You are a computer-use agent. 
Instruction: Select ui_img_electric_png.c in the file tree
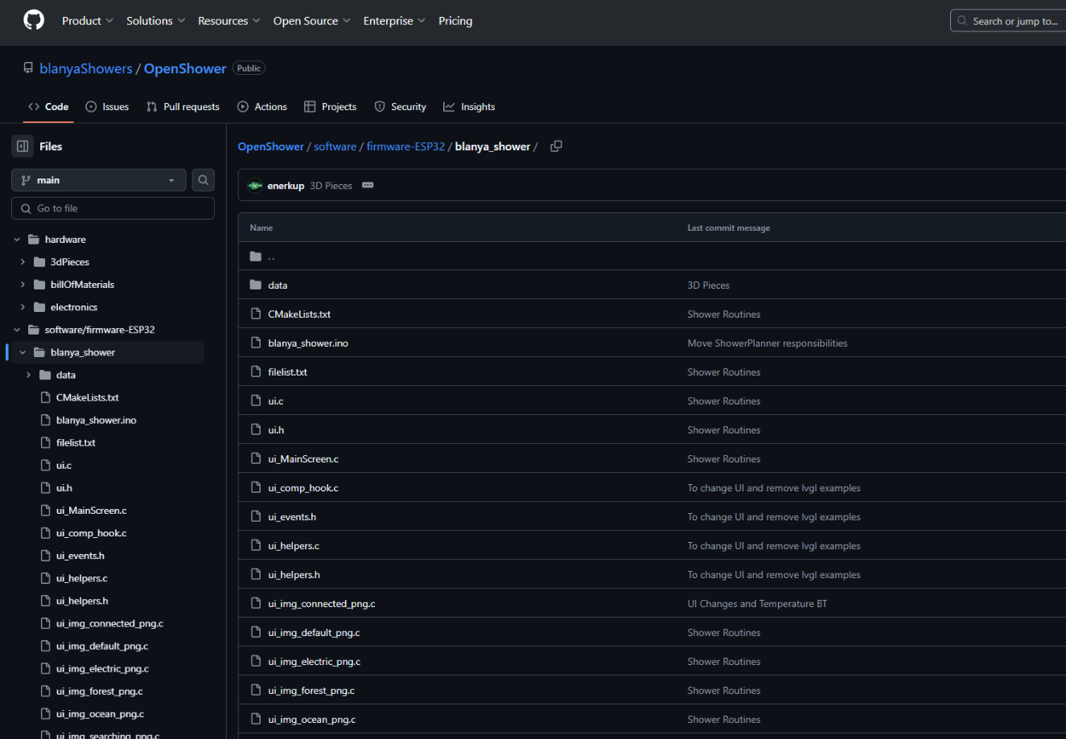point(102,668)
